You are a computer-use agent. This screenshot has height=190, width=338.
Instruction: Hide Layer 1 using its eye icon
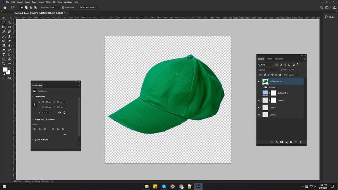259,115
